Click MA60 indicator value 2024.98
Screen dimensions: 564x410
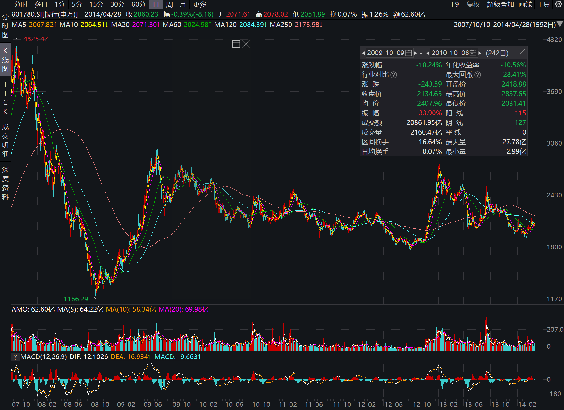198,25
